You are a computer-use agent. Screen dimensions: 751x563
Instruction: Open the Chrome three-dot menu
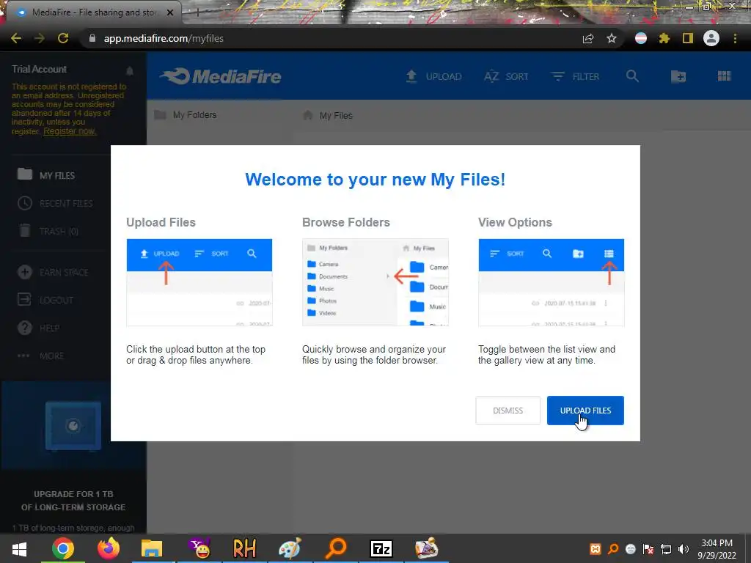point(735,38)
